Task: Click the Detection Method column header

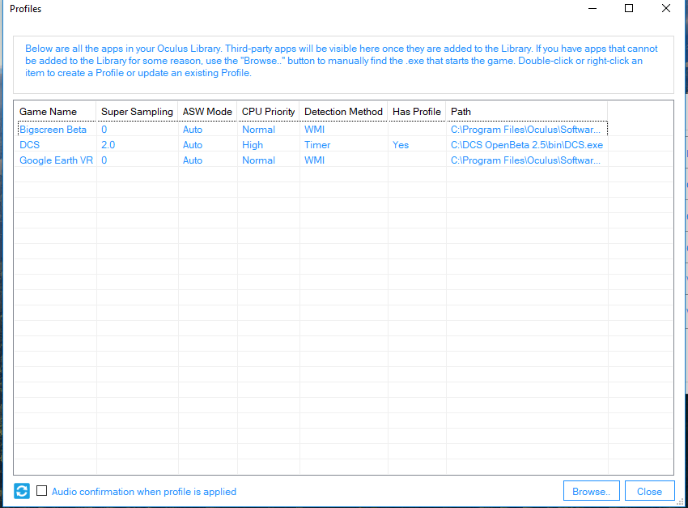Action: (343, 112)
